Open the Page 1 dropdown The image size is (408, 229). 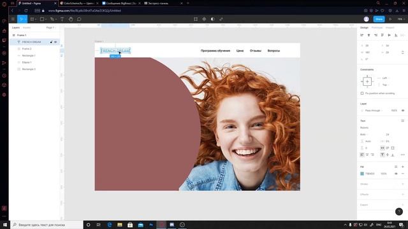click(x=51, y=27)
